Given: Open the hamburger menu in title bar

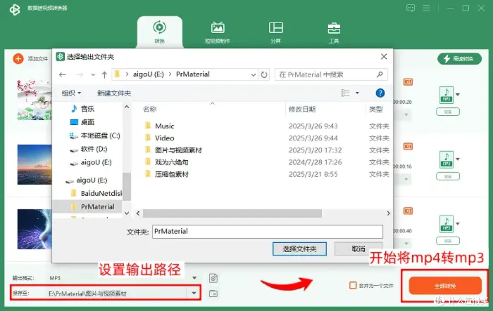Looking at the screenshot, I should click(x=426, y=8).
